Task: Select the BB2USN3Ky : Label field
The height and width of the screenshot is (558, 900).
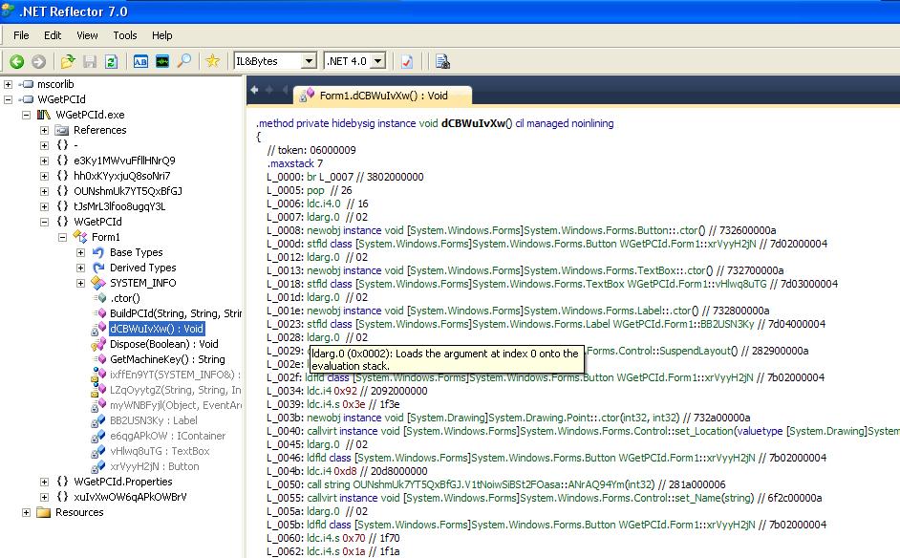Action: 153,420
